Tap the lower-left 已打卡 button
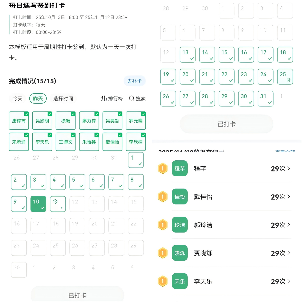This screenshot has height=304, width=304. (x=77, y=295)
